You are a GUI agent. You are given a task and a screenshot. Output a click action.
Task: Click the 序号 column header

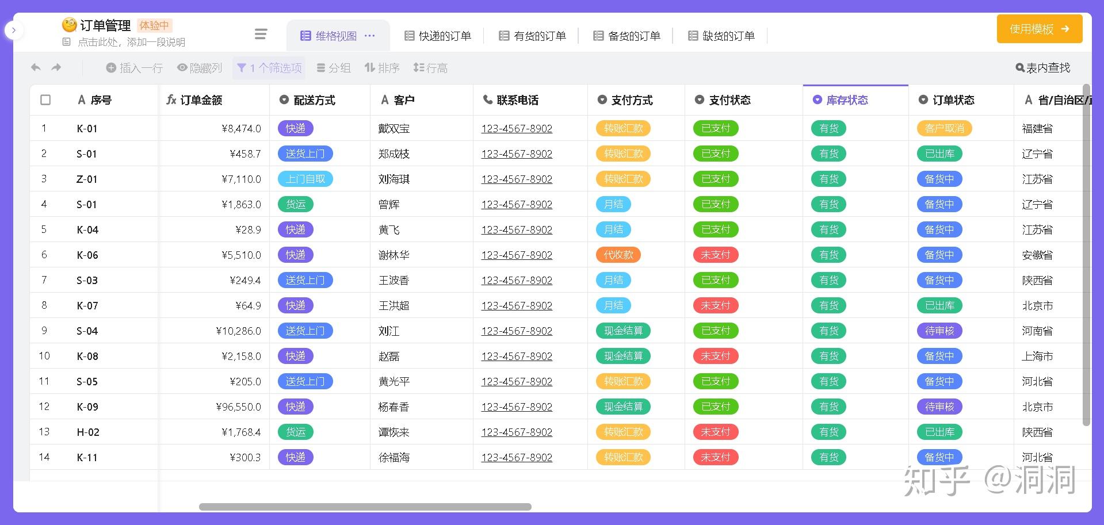click(100, 100)
